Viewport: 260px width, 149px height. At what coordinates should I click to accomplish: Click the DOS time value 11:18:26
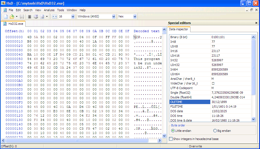pyautogui.click(x=217, y=116)
